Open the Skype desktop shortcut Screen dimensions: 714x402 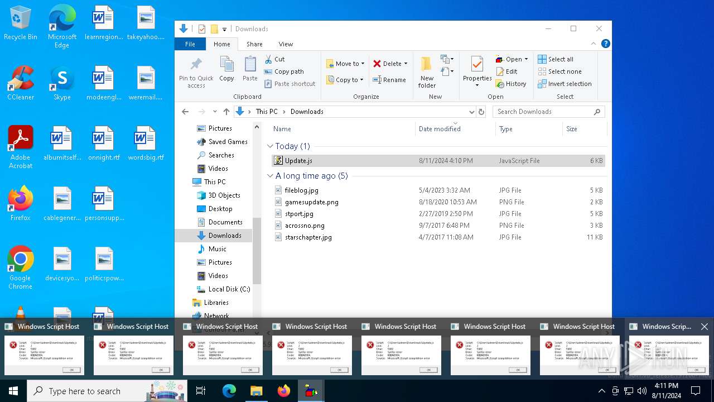click(62, 84)
